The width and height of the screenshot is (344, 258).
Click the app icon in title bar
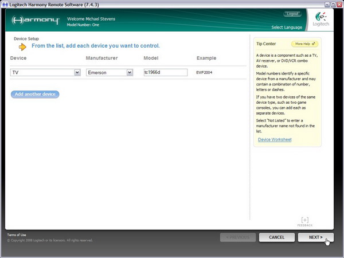tap(5, 5)
